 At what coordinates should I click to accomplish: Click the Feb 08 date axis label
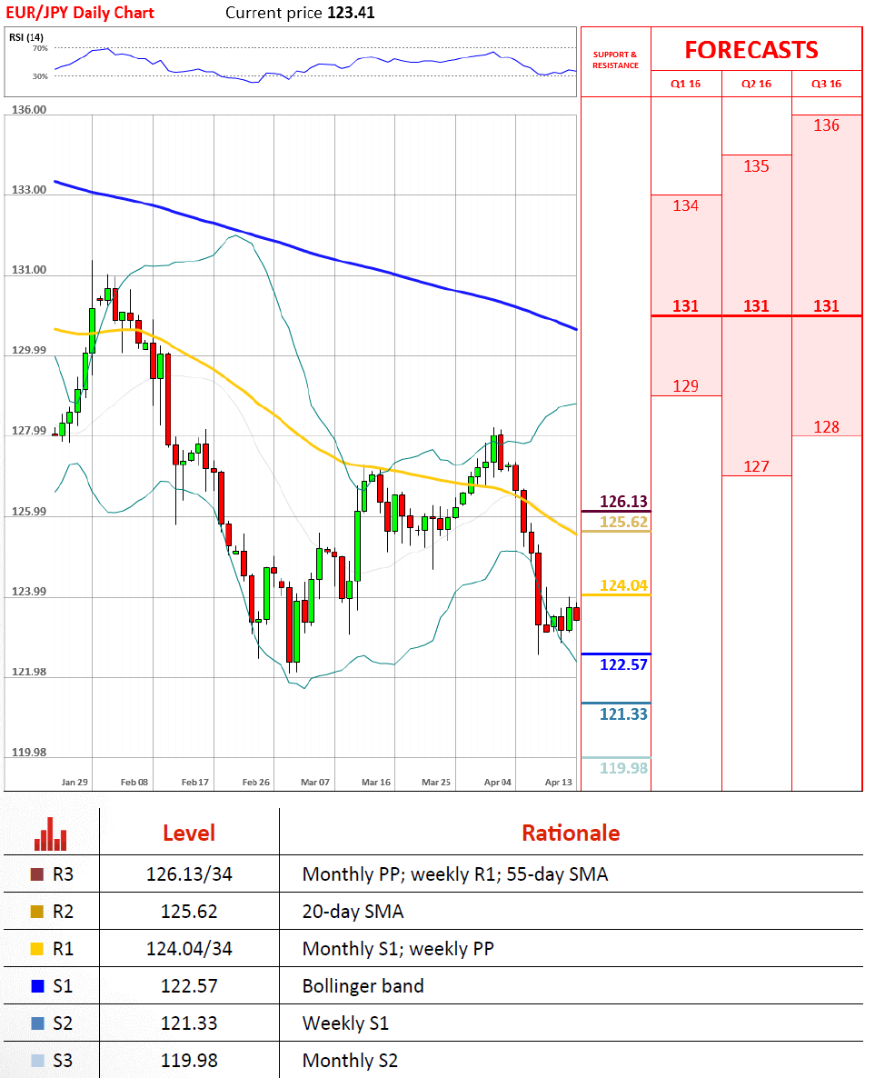[134, 783]
